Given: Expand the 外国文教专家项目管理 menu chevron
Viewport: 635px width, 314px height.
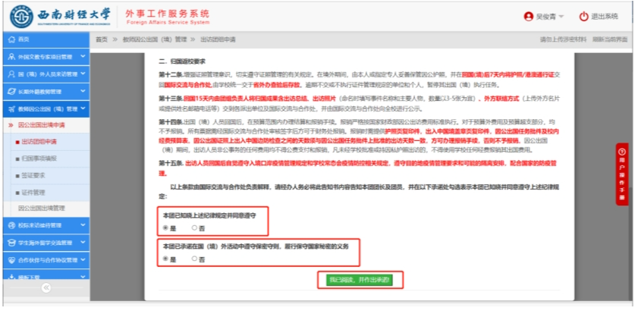Looking at the screenshot, I should (82, 57).
